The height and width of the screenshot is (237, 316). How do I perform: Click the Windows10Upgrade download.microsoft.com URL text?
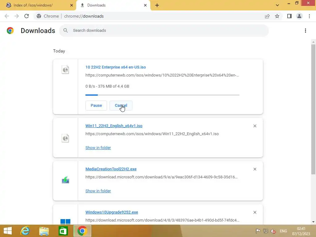pyautogui.click(x=162, y=220)
